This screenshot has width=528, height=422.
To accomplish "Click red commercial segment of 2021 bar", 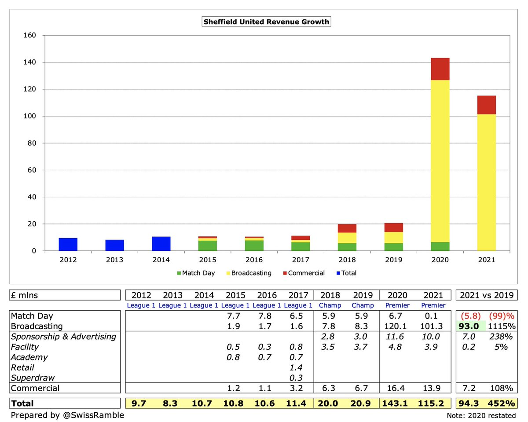I will [x=487, y=105].
